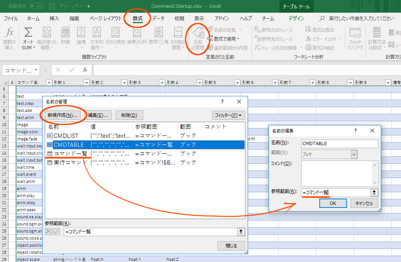Open the 引数9 column filter dropdown
The height and width of the screenshot is (262, 401).
[388, 82]
